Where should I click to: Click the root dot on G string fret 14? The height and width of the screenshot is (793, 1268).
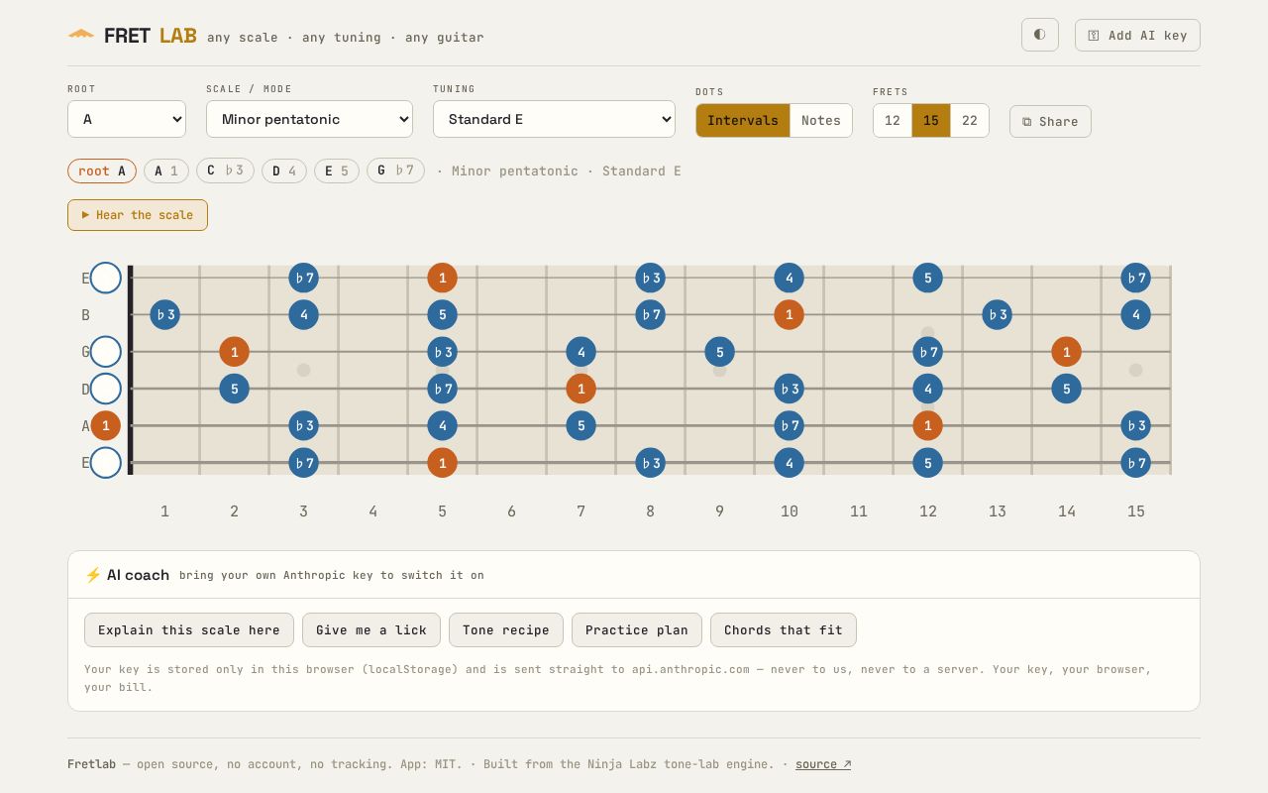point(1066,352)
